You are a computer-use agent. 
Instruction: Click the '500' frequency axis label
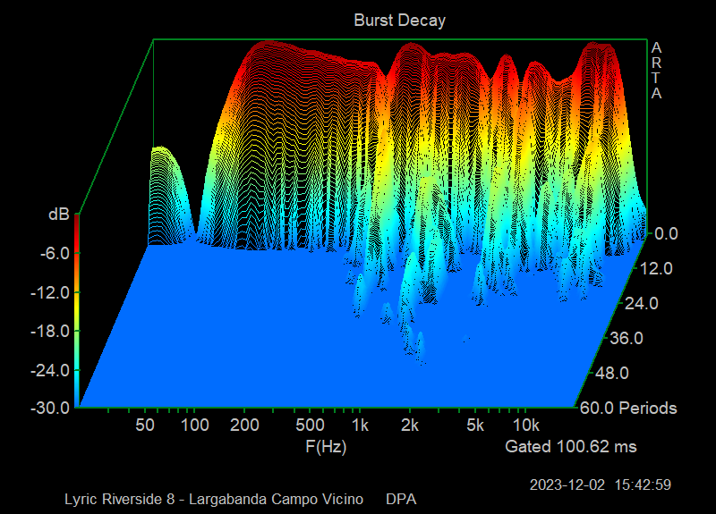[x=310, y=426]
